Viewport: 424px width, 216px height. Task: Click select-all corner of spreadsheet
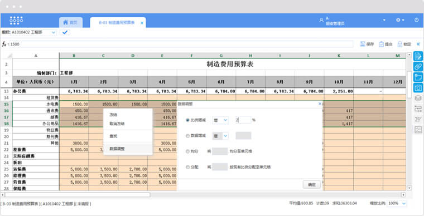[x=7, y=56]
